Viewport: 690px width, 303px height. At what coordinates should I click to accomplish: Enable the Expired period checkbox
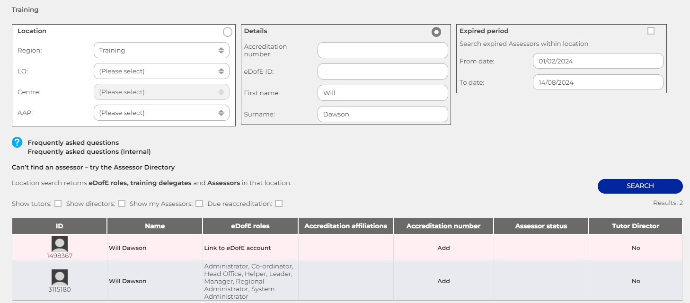pos(651,30)
